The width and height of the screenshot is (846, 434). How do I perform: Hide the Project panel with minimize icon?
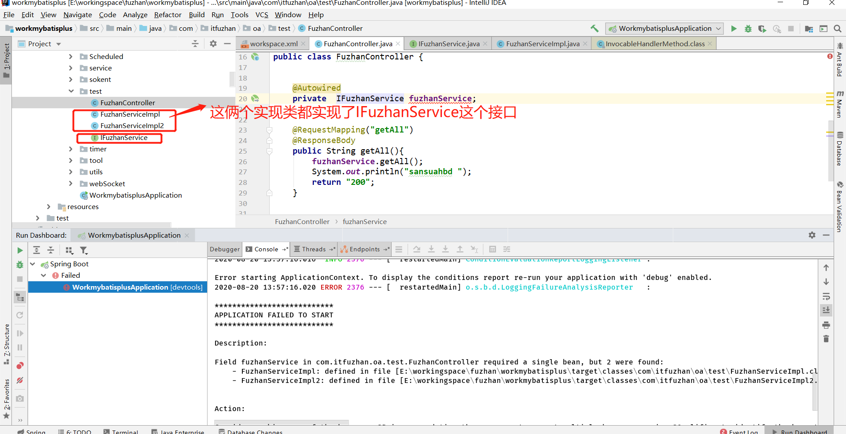227,44
